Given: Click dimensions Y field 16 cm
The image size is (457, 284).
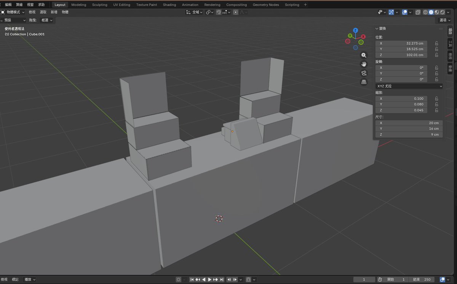Looking at the screenshot, I should 409,129.
